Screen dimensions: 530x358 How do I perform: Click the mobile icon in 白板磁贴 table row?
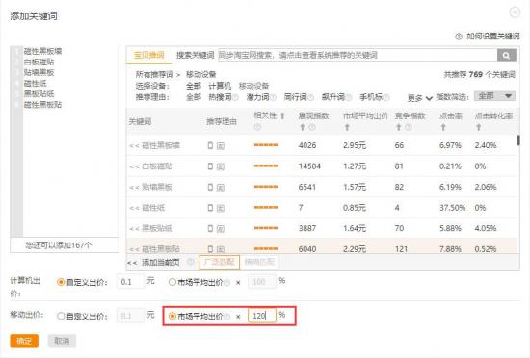(210, 166)
